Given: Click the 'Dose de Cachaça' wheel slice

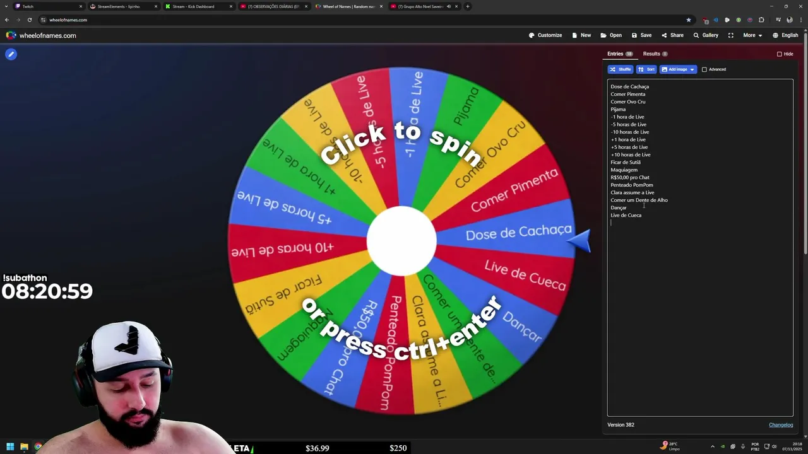Looking at the screenshot, I should [x=518, y=233].
